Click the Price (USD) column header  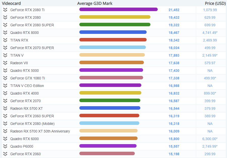pos(215,3)
